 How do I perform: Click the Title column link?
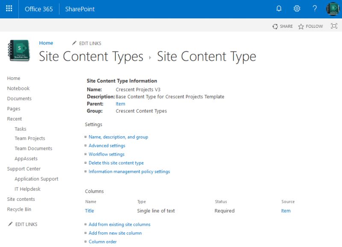(x=90, y=211)
